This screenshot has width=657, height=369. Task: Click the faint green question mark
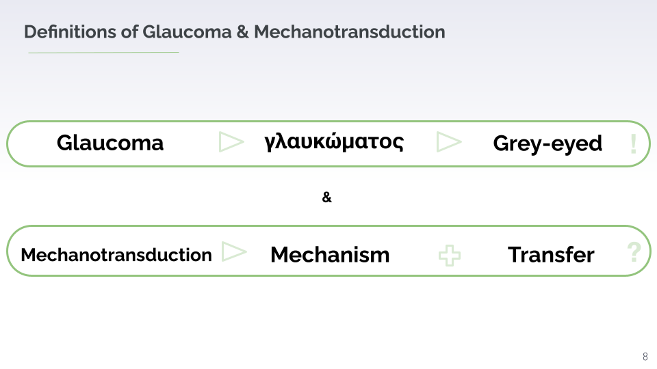tap(634, 253)
